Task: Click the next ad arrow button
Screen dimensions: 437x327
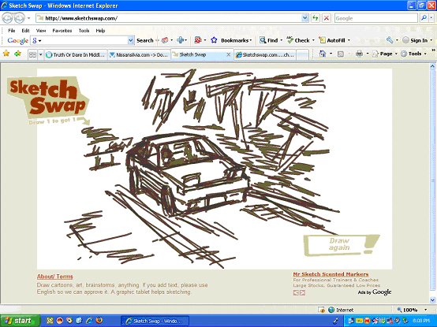Action: click(x=302, y=292)
